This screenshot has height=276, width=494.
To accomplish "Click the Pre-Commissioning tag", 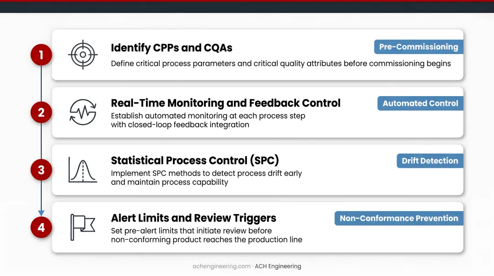I will click(419, 47).
